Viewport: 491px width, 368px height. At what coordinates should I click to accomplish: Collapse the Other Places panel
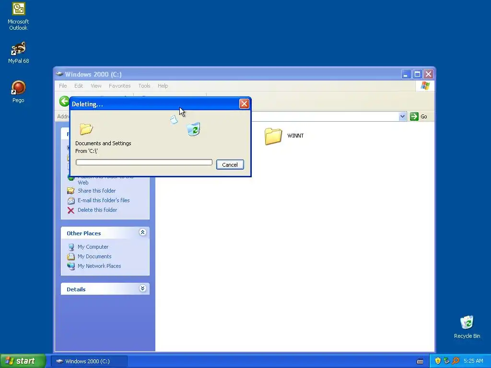[142, 232]
